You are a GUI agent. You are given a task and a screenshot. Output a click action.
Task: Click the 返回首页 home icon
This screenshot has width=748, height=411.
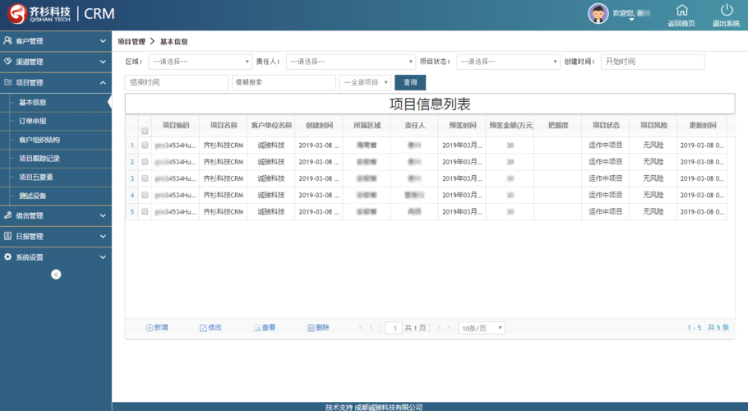click(681, 11)
